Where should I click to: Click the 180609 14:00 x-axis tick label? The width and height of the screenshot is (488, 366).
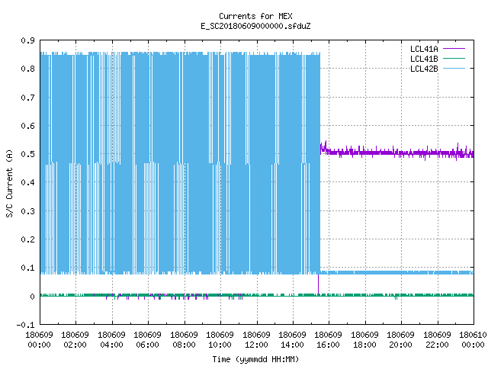(292, 340)
